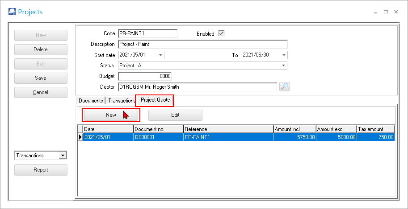Click New button in Project Quote tab
This screenshot has width=408, height=209.
(x=111, y=115)
